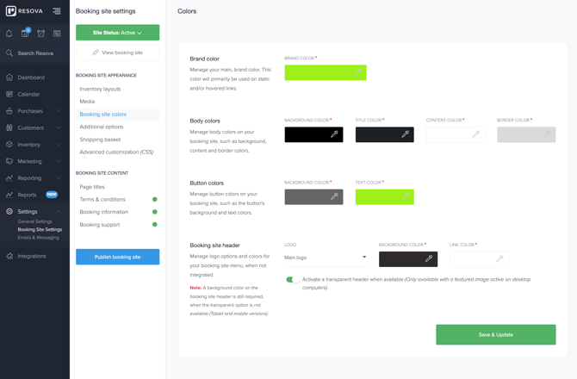Screen dimensions: 577x379
Task: Click the Marketing icon
Action: tap(9, 161)
